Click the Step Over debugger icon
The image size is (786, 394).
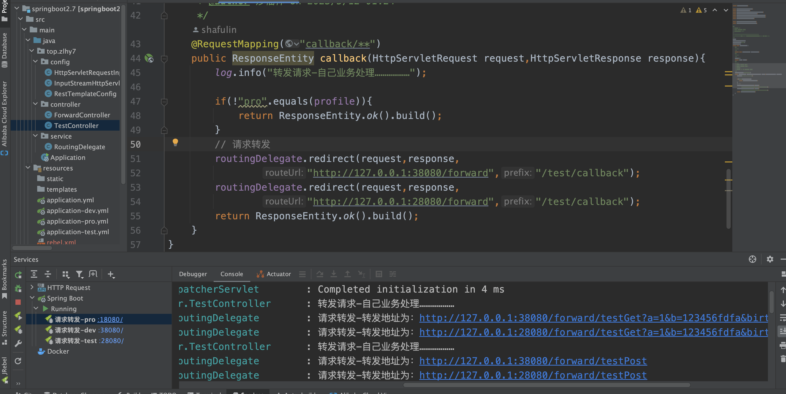click(x=320, y=274)
